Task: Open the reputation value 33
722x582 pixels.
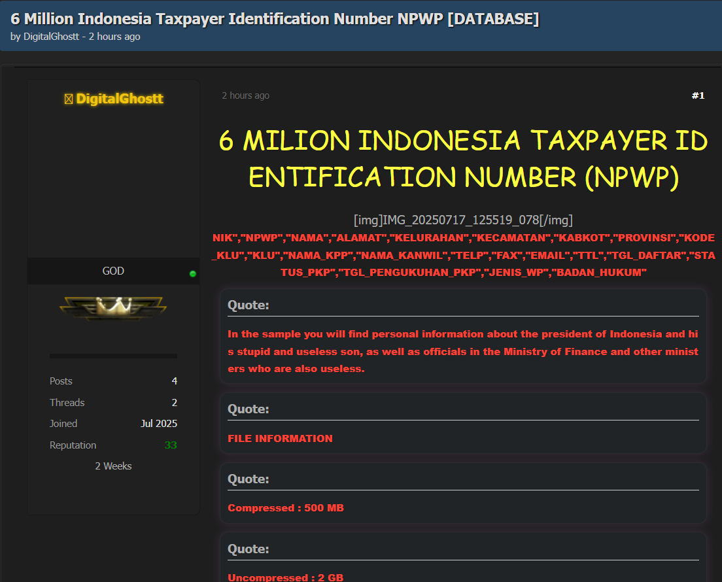Action: [x=171, y=445]
